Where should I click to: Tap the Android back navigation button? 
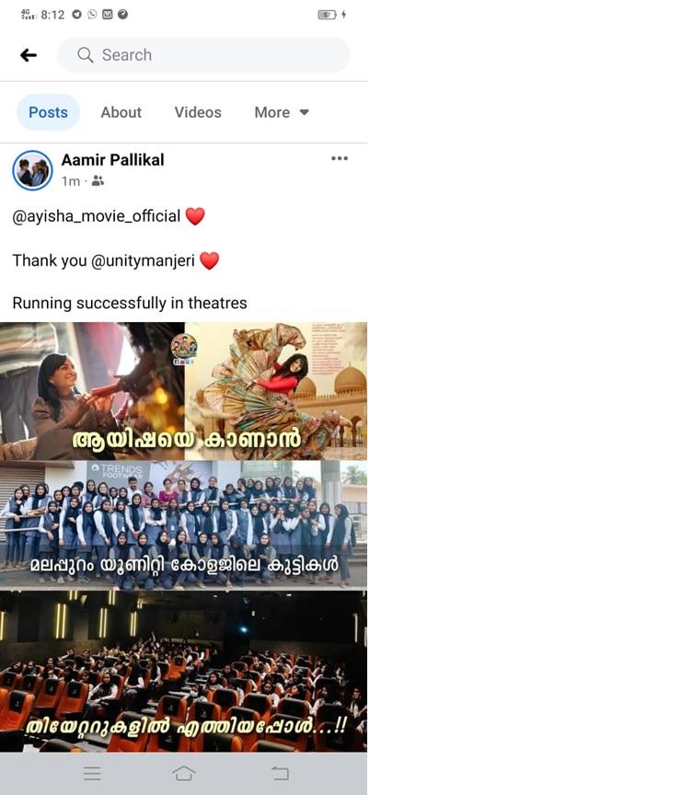pos(280,773)
